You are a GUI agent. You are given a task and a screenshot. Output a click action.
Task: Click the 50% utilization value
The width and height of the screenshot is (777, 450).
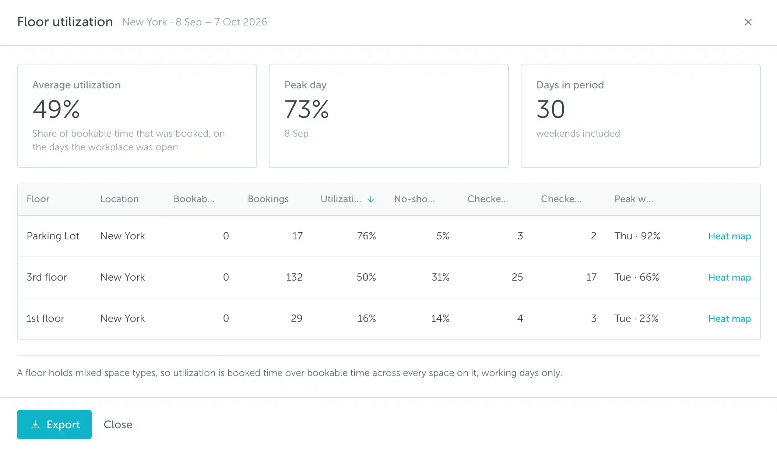(x=366, y=277)
